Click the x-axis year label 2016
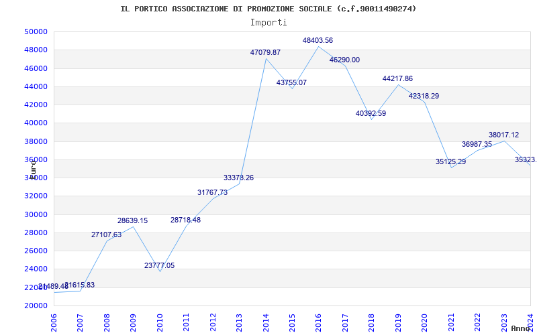The height and width of the screenshot is (335, 537). (x=318, y=323)
